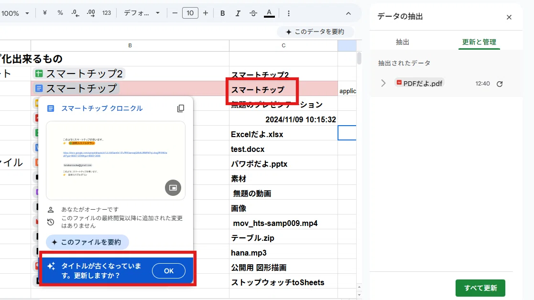534x300 pixels.
Task: Select the cell hana.mp3
Action: [x=283, y=252]
